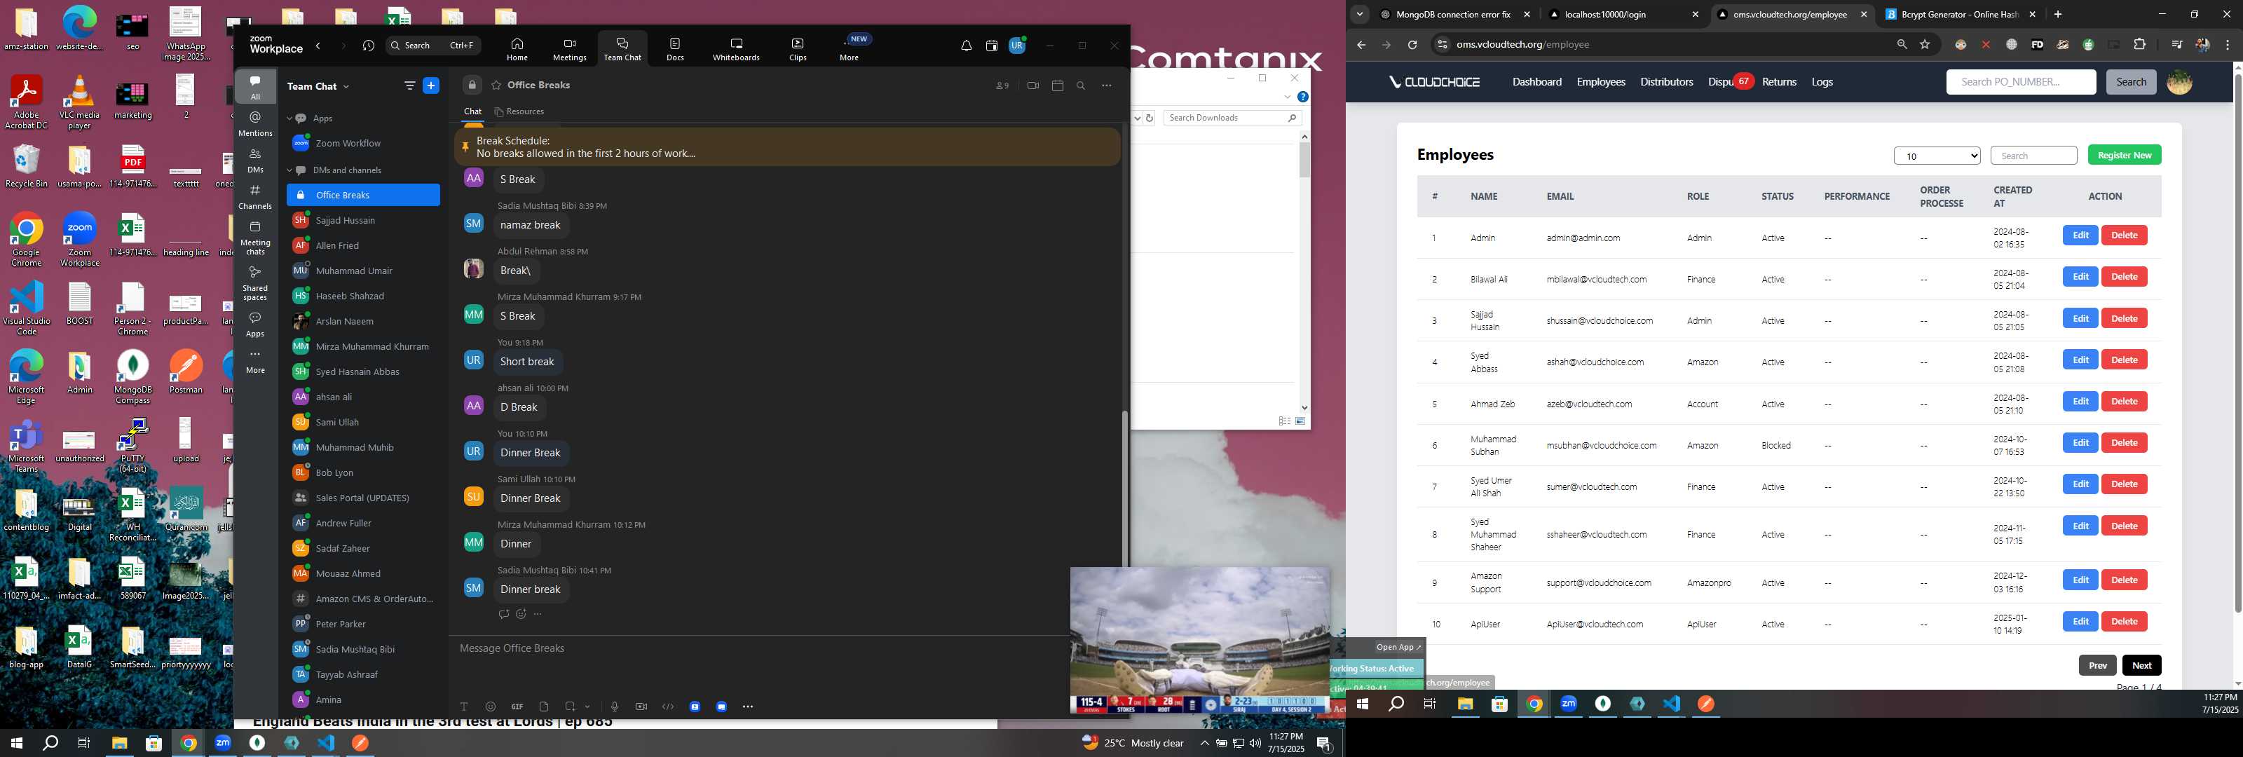Screen dimensions: 2243x757
Task: Open Meetings tab in Zoom Workplace
Action: coord(569,49)
